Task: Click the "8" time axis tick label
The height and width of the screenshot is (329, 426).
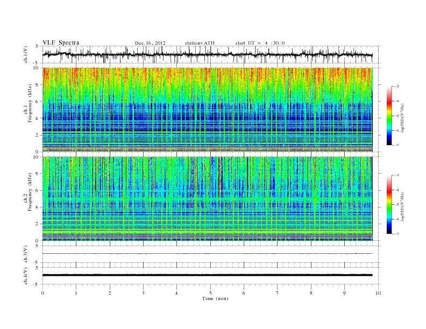Action: [311, 293]
